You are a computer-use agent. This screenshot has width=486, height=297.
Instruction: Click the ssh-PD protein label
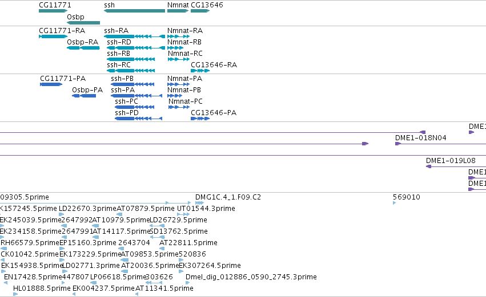[x=127, y=113]
